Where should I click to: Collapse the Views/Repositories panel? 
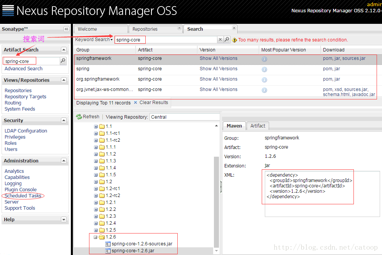[64, 80]
